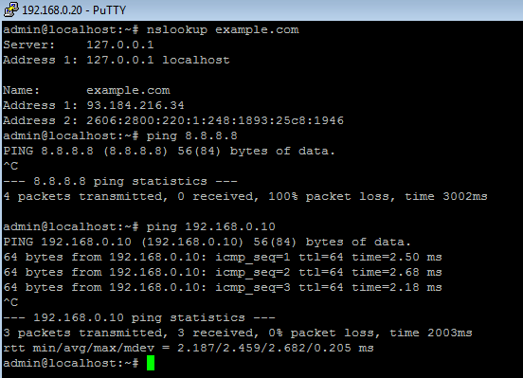The height and width of the screenshot is (378, 523).
Task: Click the first ^C interrupt line
Action: coord(10,166)
